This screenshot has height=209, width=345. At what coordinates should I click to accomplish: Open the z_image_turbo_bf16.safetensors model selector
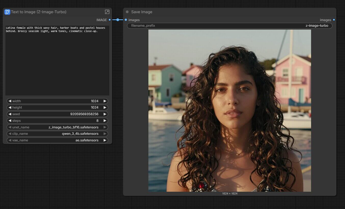73,127
